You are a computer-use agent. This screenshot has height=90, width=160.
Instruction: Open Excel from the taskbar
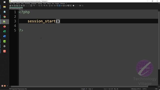coord(4,31)
